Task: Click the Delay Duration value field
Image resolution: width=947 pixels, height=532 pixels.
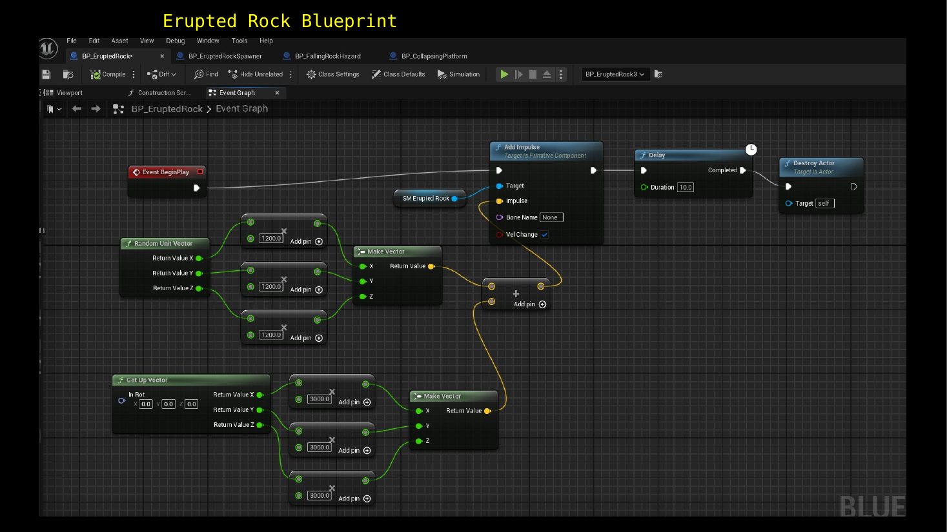Action: click(x=686, y=188)
